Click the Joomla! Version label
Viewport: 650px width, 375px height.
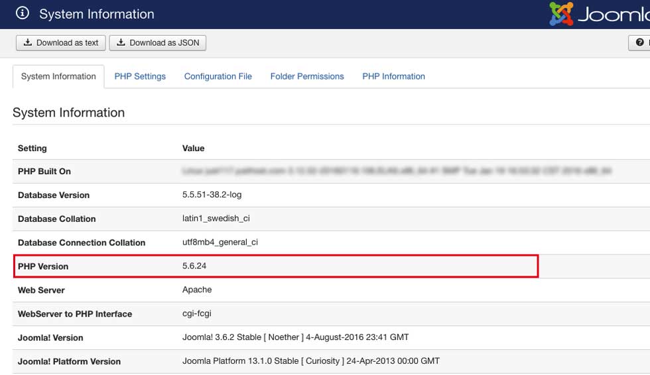[50, 338]
